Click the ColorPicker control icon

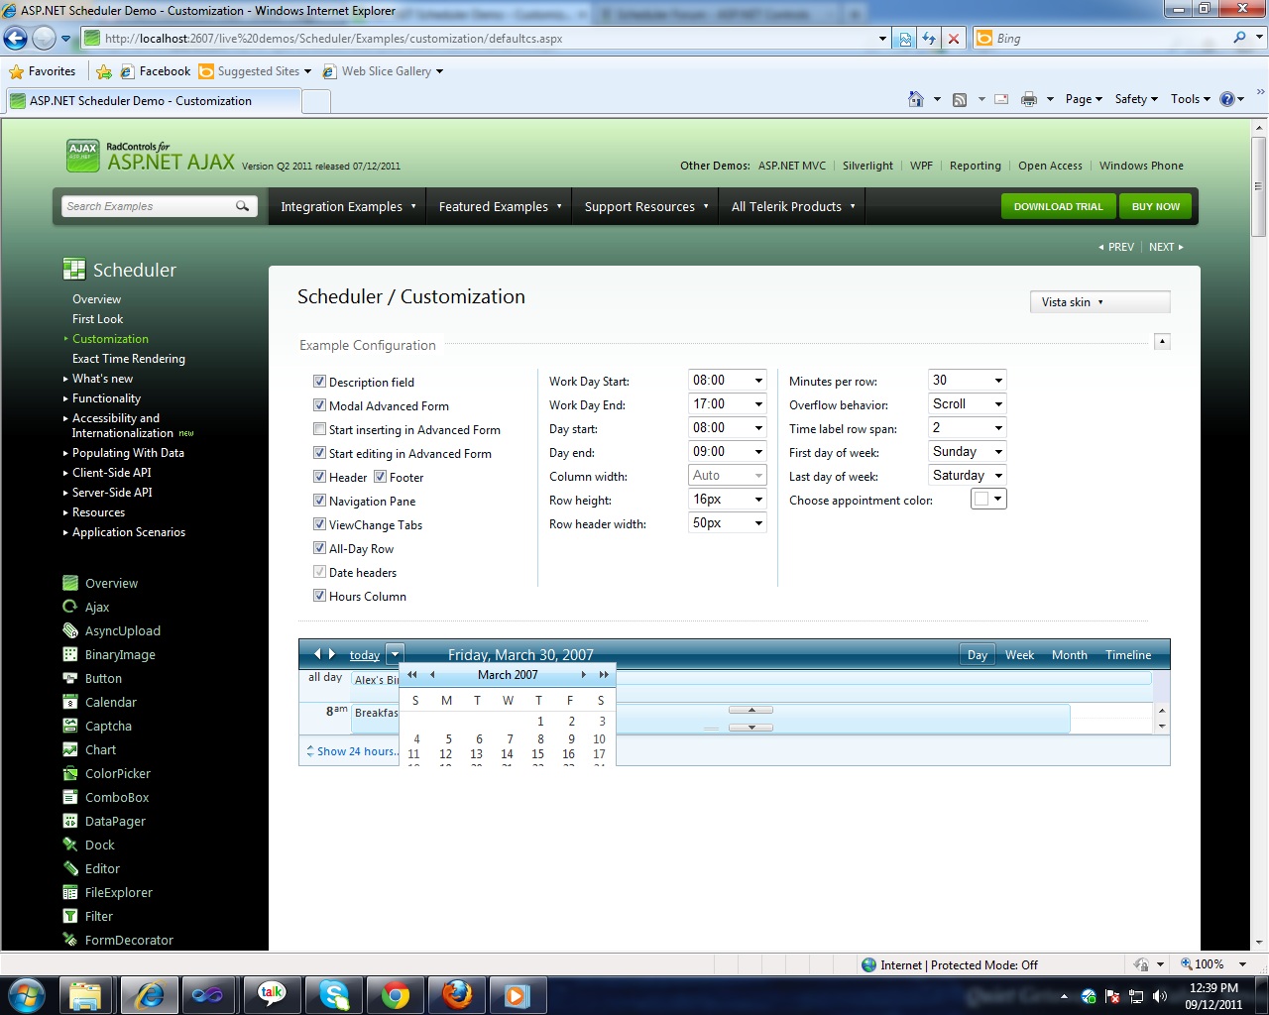pyautogui.click(x=70, y=773)
